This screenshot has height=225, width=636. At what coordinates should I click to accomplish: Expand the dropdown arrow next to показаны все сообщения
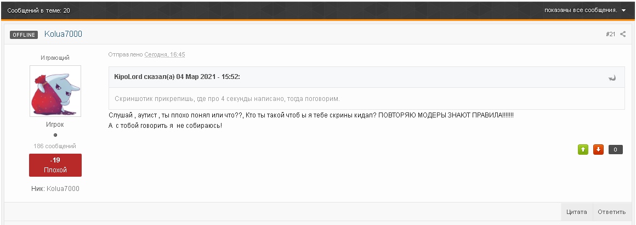[x=623, y=10]
